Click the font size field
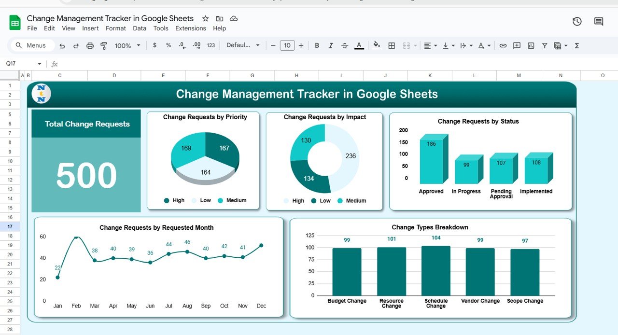 (x=287, y=45)
